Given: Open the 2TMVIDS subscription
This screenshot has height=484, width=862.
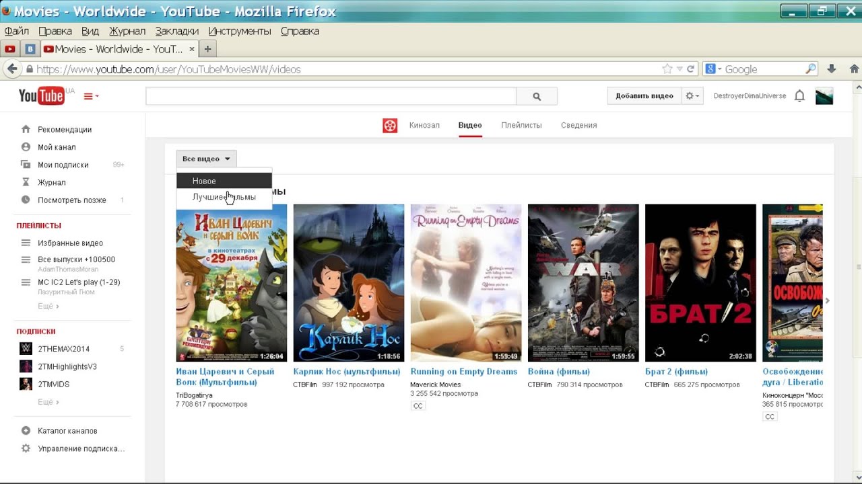Looking at the screenshot, I should [53, 385].
